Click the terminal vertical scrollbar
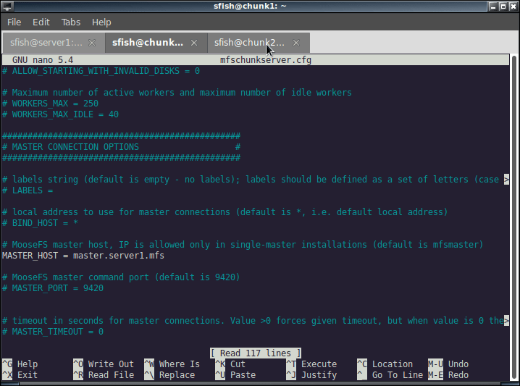The width and height of the screenshot is (520, 386). 514,218
